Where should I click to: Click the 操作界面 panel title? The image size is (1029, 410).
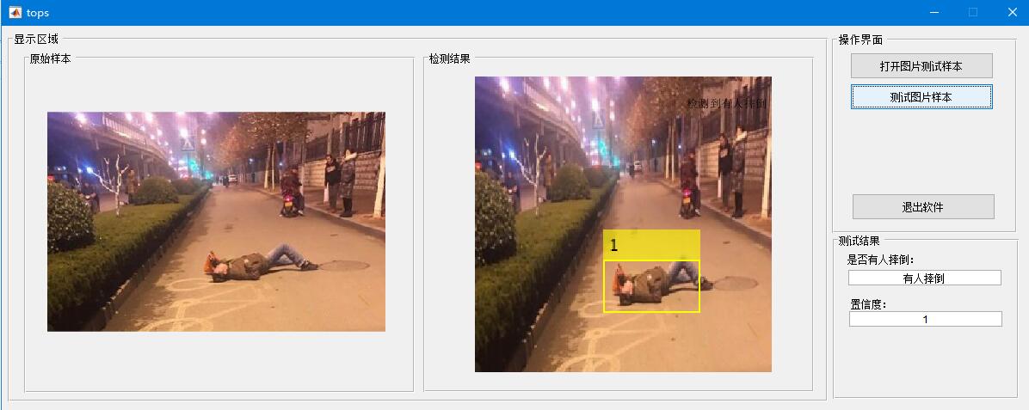coord(860,40)
